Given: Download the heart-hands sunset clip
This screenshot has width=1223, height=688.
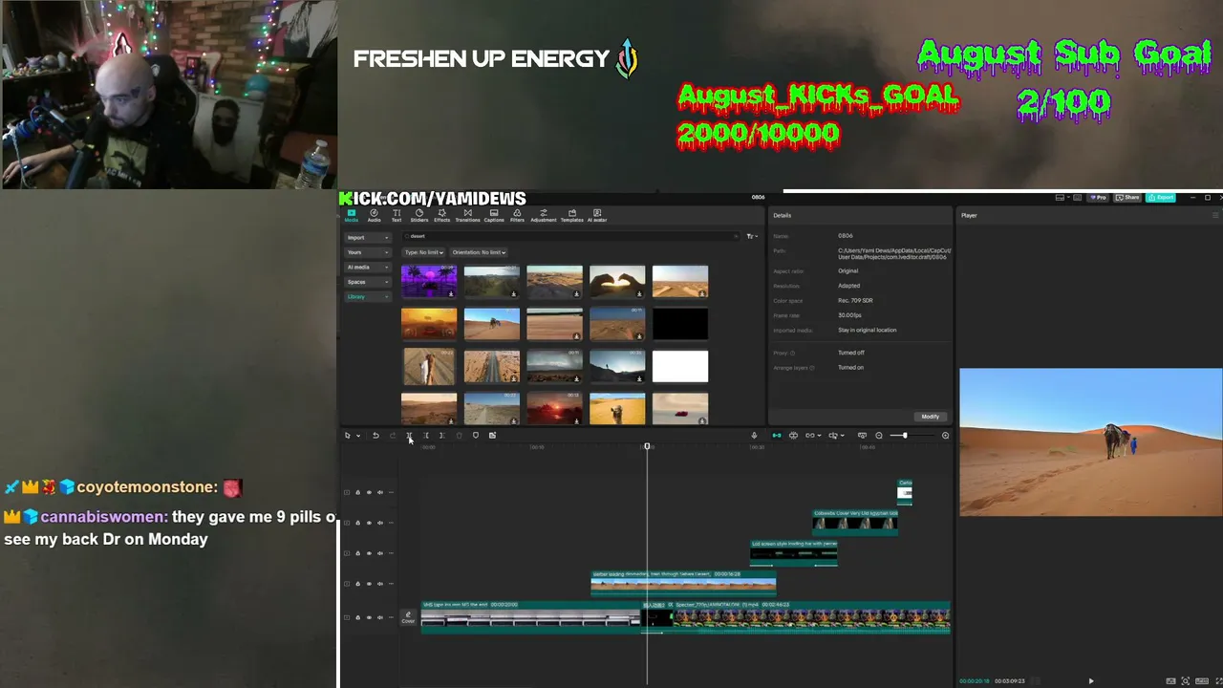Looking at the screenshot, I should [639, 293].
